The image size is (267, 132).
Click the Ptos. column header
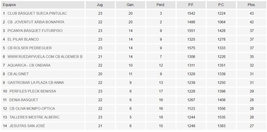pos(252,5)
